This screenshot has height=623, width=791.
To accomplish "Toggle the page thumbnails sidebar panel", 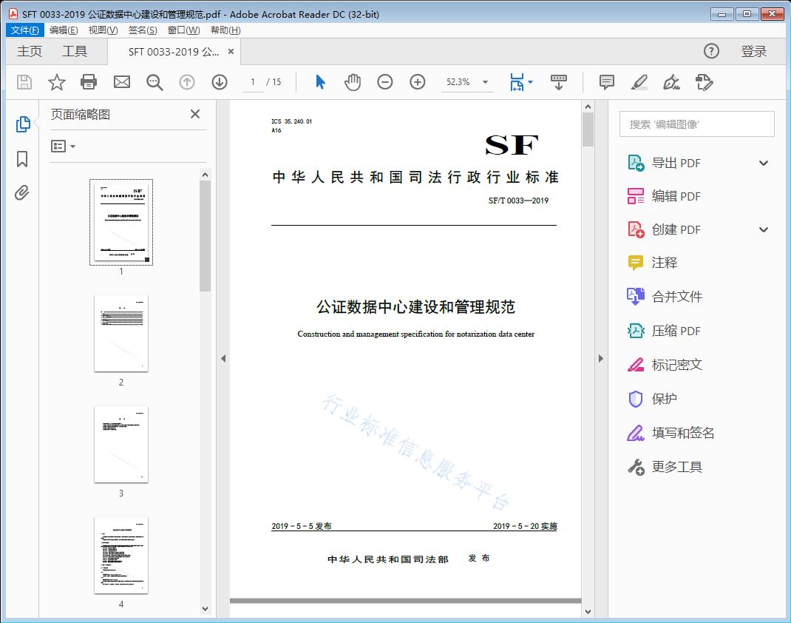I will click(x=22, y=126).
